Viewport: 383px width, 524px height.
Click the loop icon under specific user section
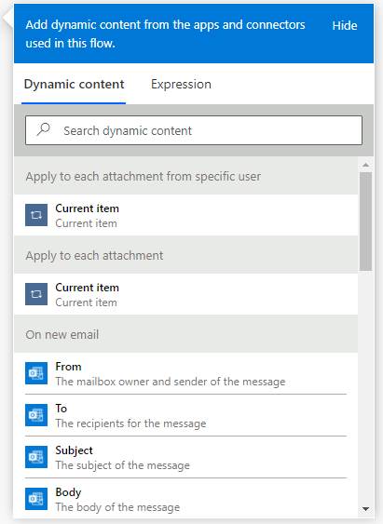36,215
